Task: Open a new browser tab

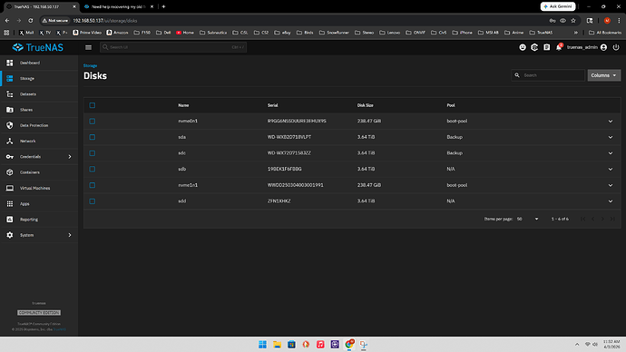Action: [163, 6]
